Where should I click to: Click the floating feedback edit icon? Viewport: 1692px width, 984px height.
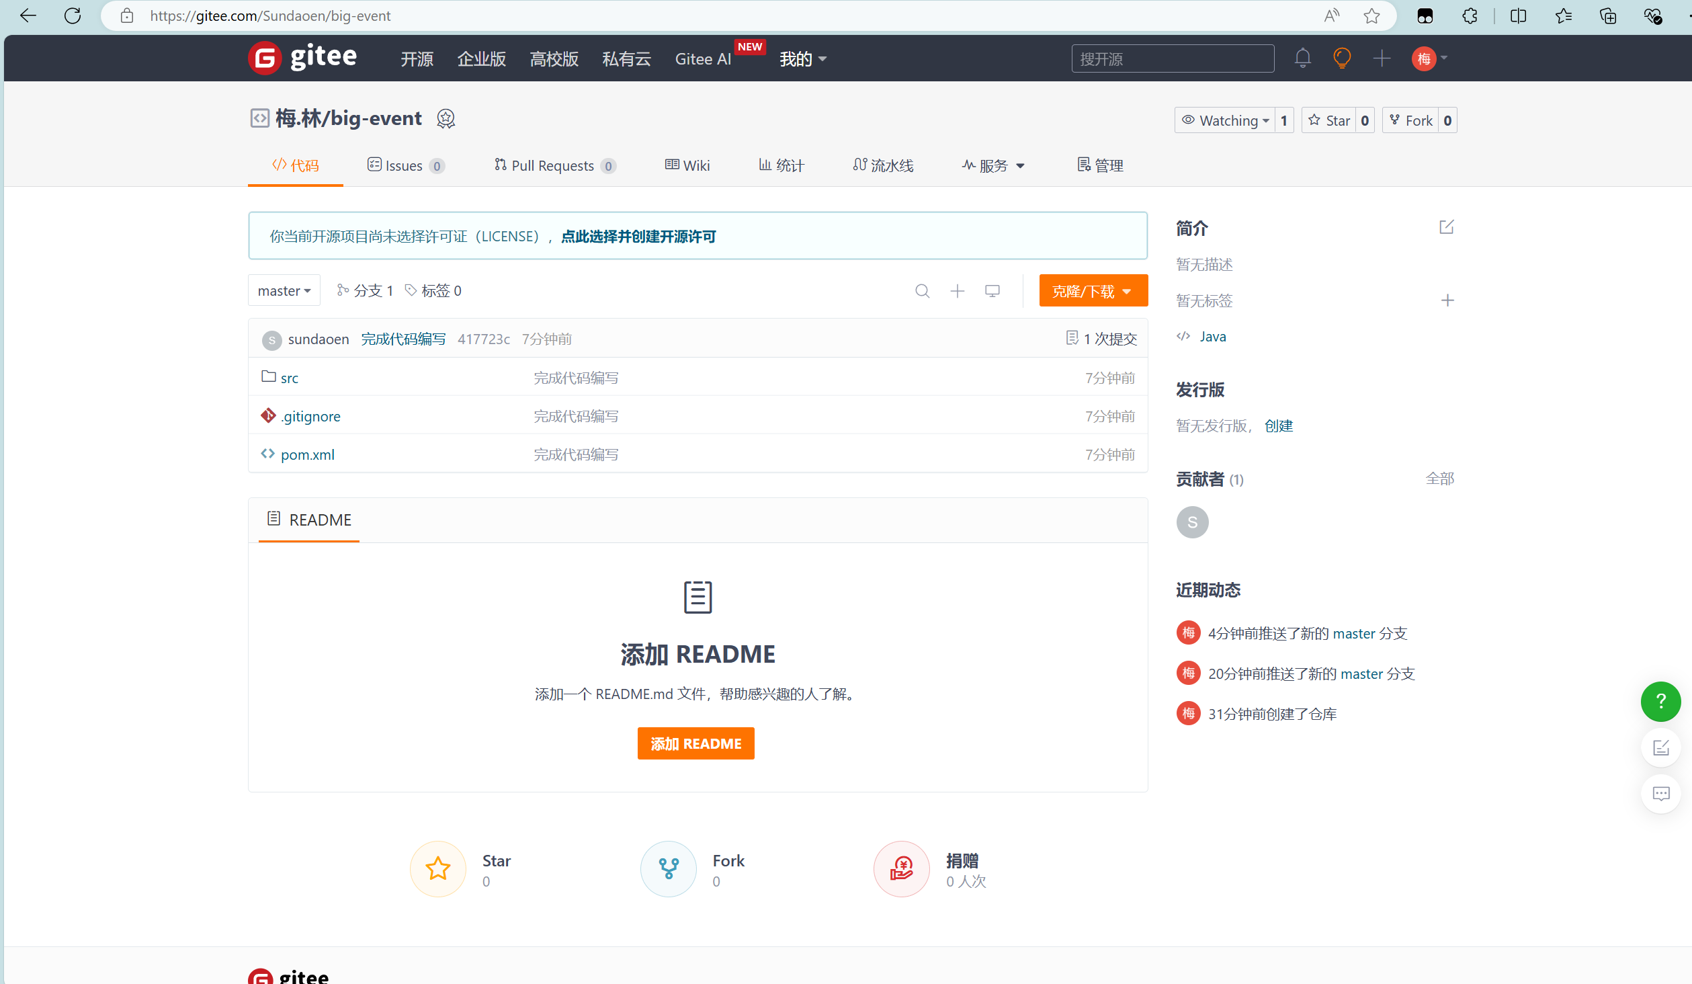(1660, 747)
